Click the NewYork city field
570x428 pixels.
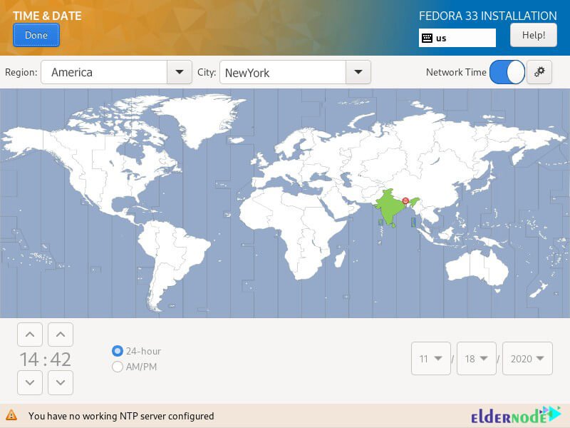pyautogui.click(x=283, y=72)
